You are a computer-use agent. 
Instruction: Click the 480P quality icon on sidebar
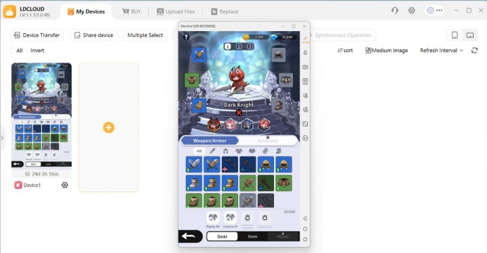(x=305, y=82)
